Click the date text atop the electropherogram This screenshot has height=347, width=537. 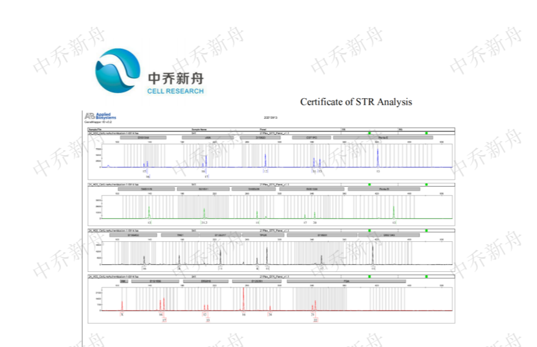pos(270,117)
